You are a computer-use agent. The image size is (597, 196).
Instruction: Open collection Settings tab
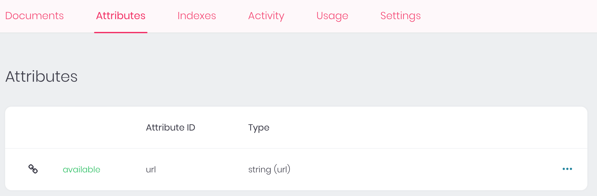click(400, 16)
